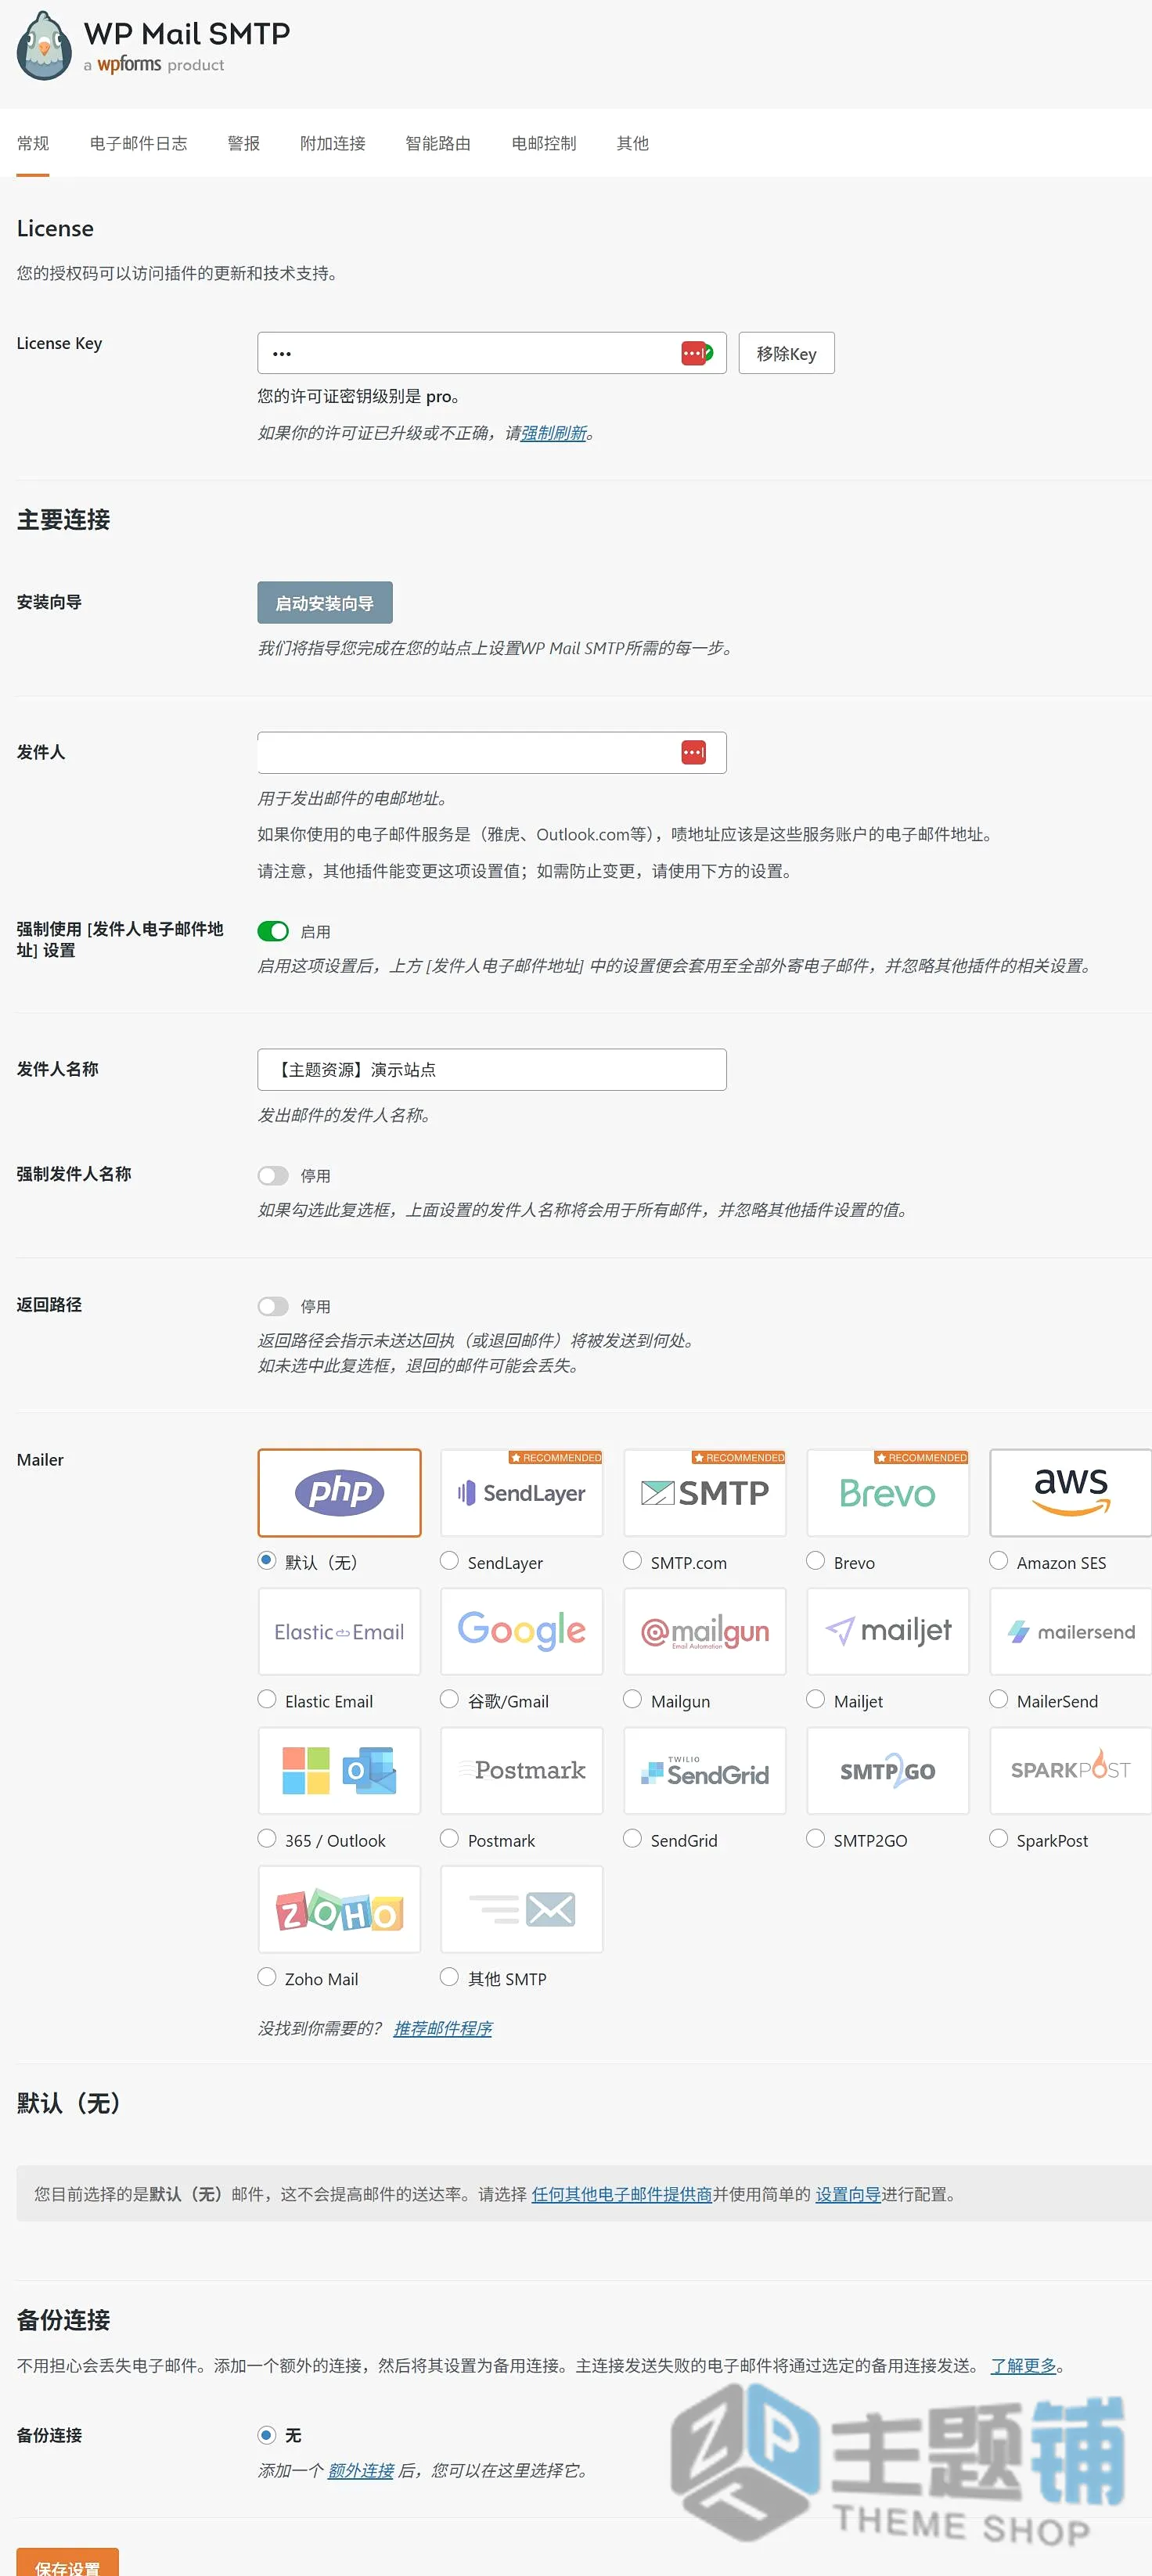Select the 谷歌/Gmail radio button
The height and width of the screenshot is (2576, 1152).
450,1699
